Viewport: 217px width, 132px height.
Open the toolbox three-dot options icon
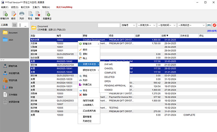pos(20,25)
